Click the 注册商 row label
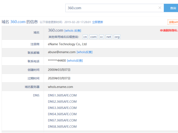Screen dimensions: 178x133 35,44
